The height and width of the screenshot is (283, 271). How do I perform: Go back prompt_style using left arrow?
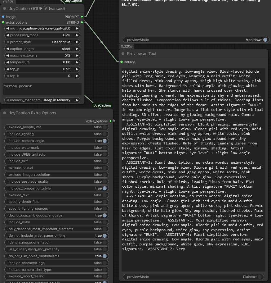click(7, 42)
